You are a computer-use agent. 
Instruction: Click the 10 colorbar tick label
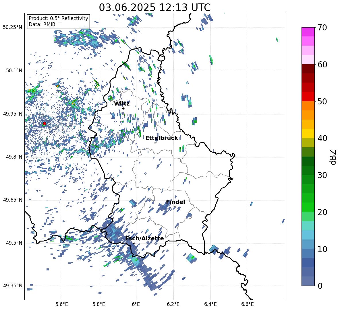(x=322, y=249)
